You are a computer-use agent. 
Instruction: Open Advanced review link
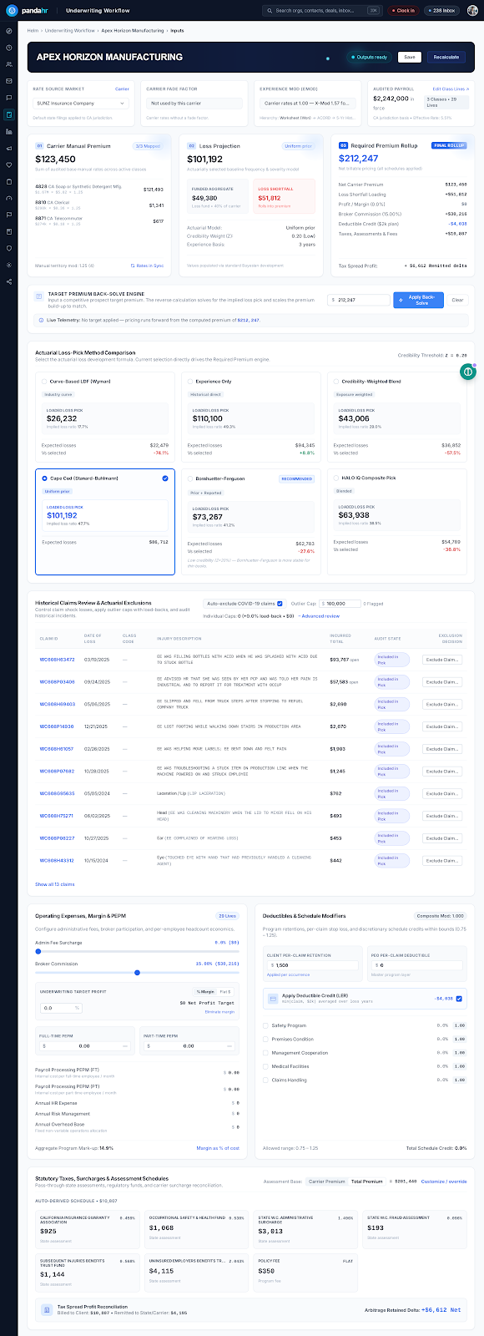point(319,616)
